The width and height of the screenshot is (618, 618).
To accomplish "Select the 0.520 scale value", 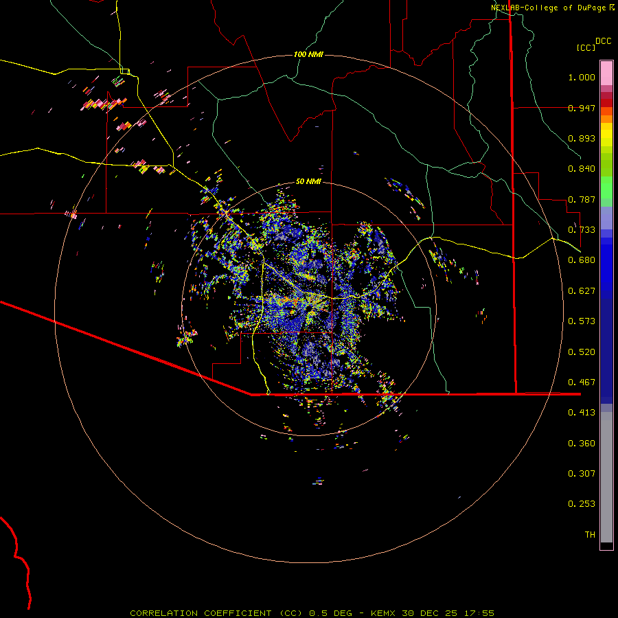I will pyautogui.click(x=582, y=352).
